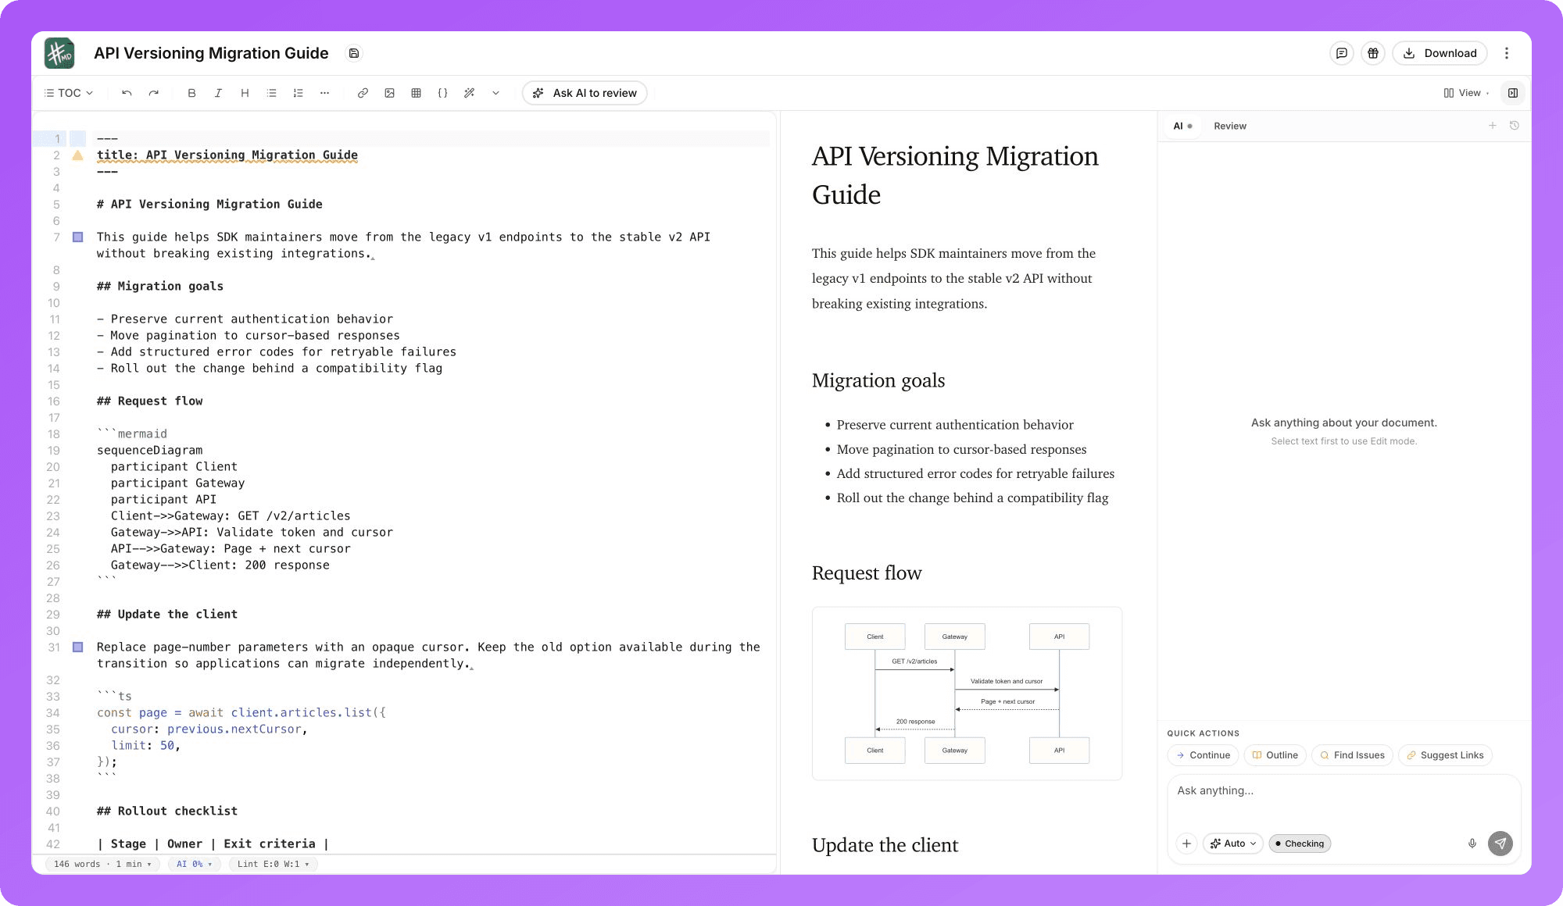Open the Lint E:0 W:1 dropdown

273,864
